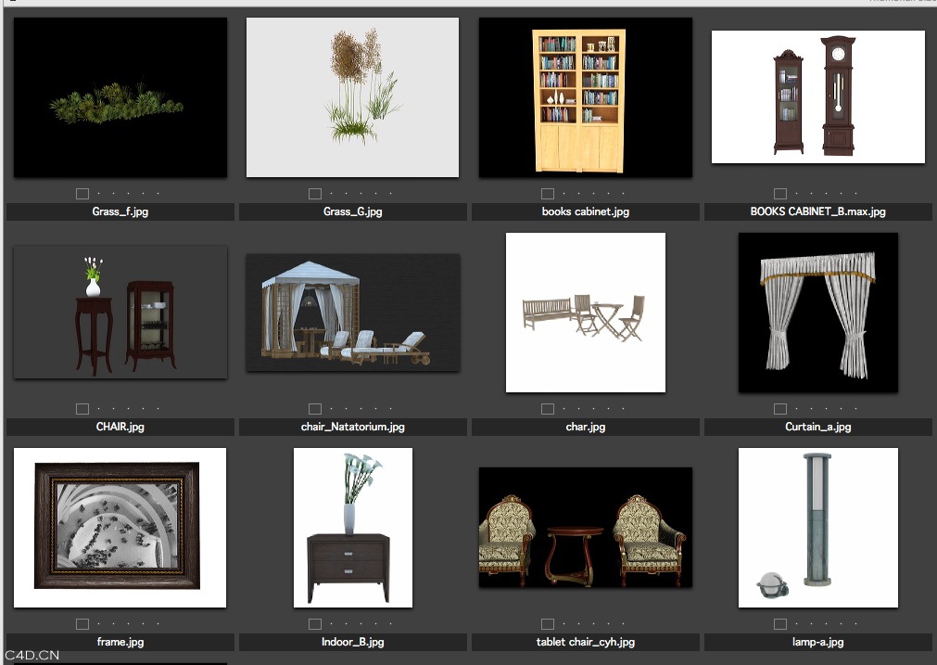Set rating dots under Curtain_a.jpg thumbnail
The image size is (937, 665).
[x=826, y=409]
